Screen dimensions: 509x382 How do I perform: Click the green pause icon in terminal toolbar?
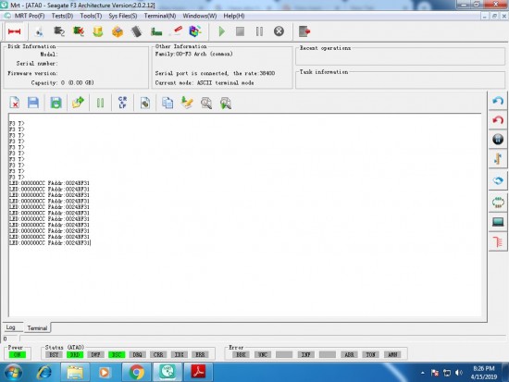point(100,103)
